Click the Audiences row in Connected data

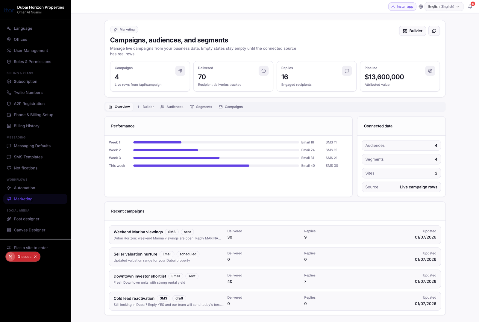click(401, 146)
